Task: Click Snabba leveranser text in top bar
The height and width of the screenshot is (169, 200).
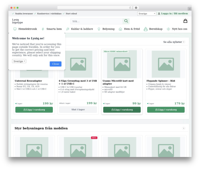Action: [24, 14]
